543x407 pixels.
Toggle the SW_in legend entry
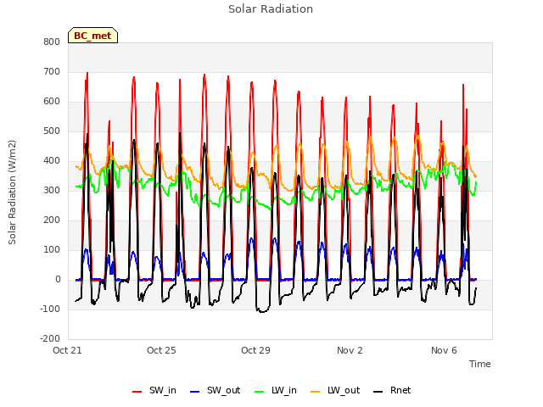pyautogui.click(x=154, y=391)
